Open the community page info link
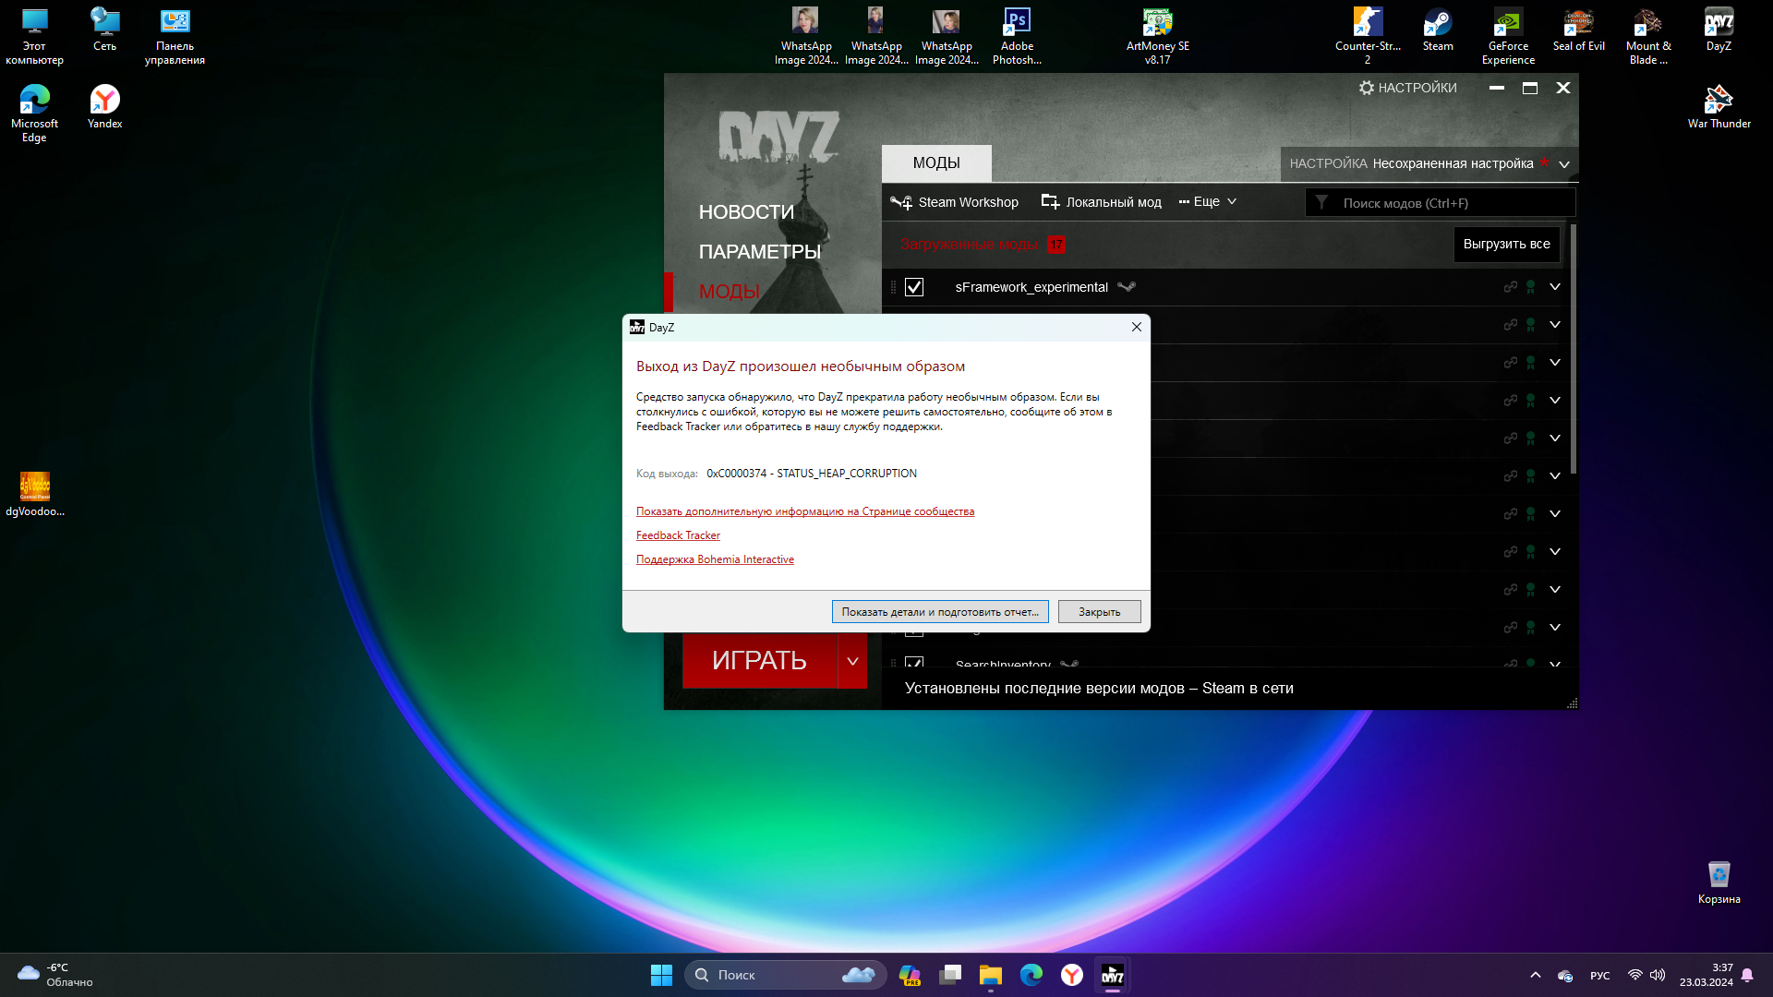This screenshot has width=1773, height=997. coord(805,511)
